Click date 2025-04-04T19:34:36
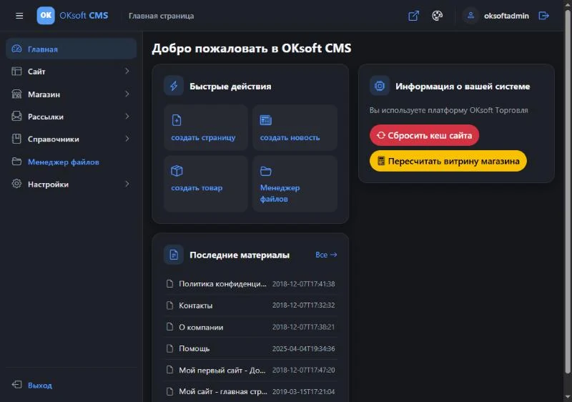This screenshot has width=572, height=402. tap(303, 349)
